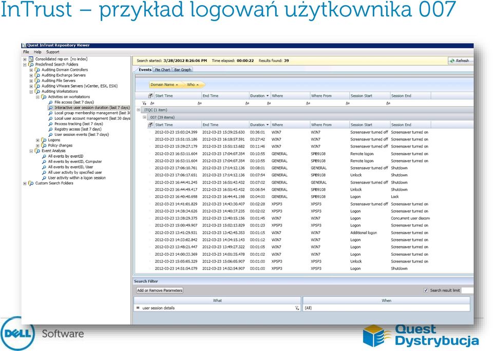Viewport: 493px width, 351px height.
Task: Click the Additional logon session start cell
Action: click(364, 233)
